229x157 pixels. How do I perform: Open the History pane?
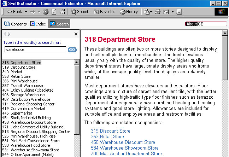tap(129, 12)
